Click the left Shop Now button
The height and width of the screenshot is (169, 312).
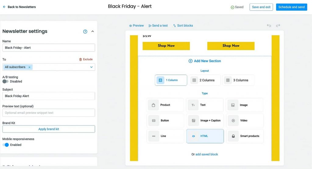pyautogui.click(x=166, y=46)
